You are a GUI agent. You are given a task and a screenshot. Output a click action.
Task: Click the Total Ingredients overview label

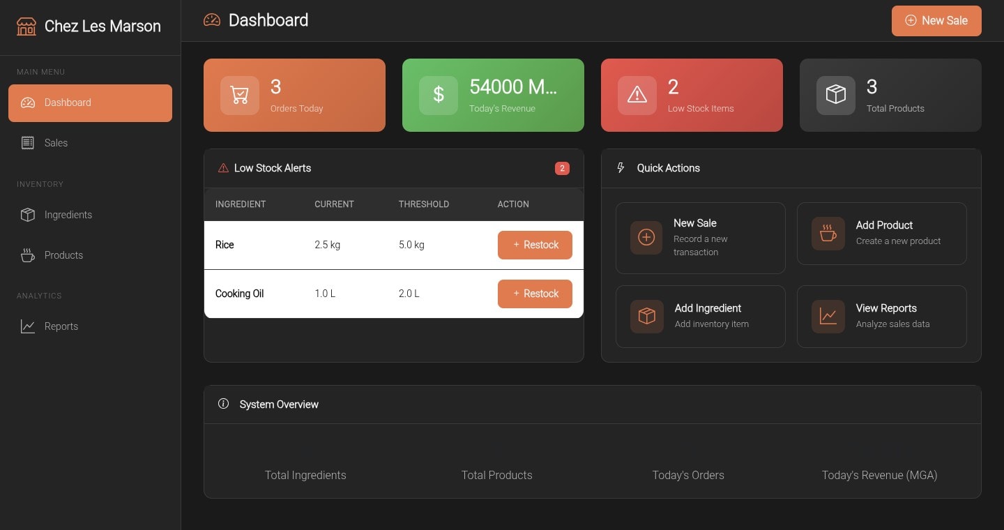pyautogui.click(x=305, y=475)
